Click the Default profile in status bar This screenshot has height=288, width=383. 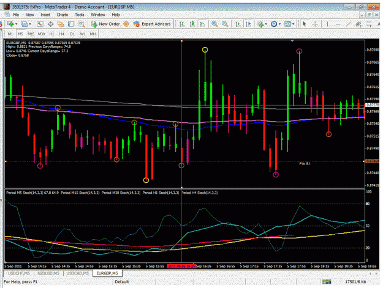click(122, 282)
